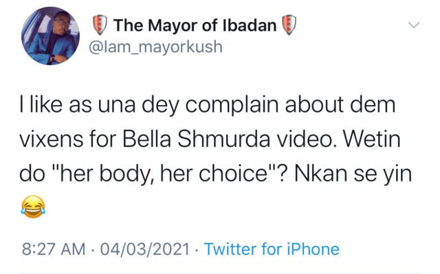
Task: Open The Mayor of Ibadan display name
Action: [x=195, y=25]
